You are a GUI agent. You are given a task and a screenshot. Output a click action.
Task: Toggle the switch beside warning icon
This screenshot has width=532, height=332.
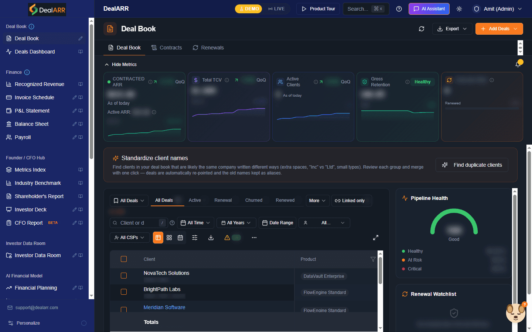pos(236,238)
